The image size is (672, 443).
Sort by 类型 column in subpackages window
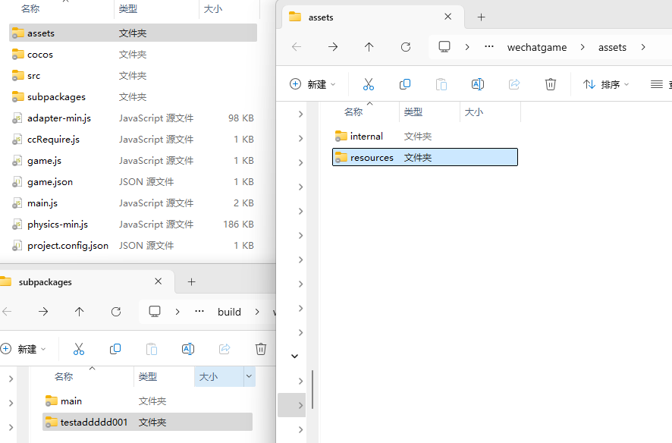148,376
